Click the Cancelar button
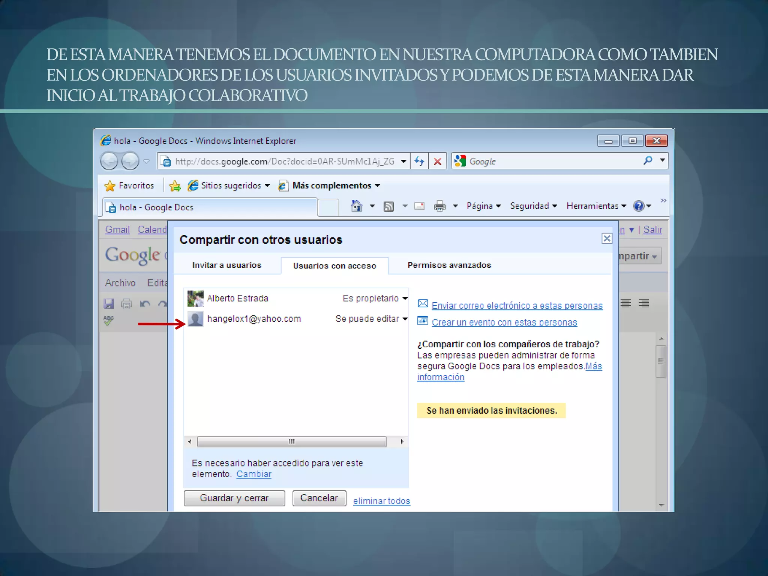 coord(319,498)
